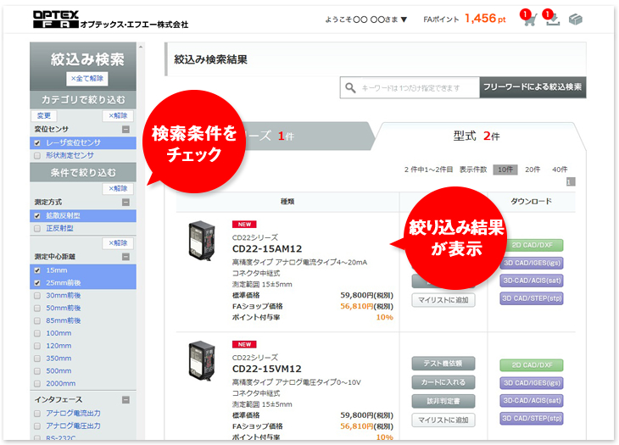Viewport: 619px width, 445px height.
Task: Collapse 変位センサ section with minus icon
Action: (125, 130)
